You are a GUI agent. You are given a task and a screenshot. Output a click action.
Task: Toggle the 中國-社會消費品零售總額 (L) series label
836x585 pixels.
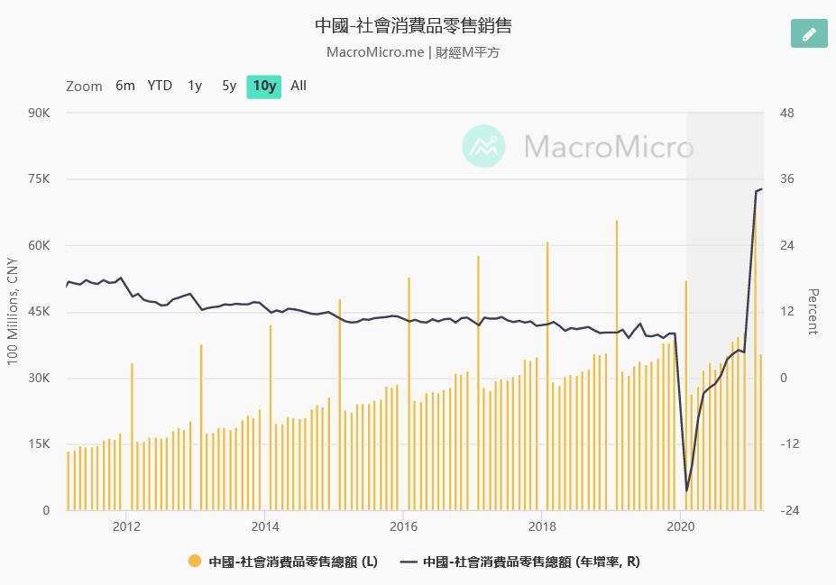293,561
